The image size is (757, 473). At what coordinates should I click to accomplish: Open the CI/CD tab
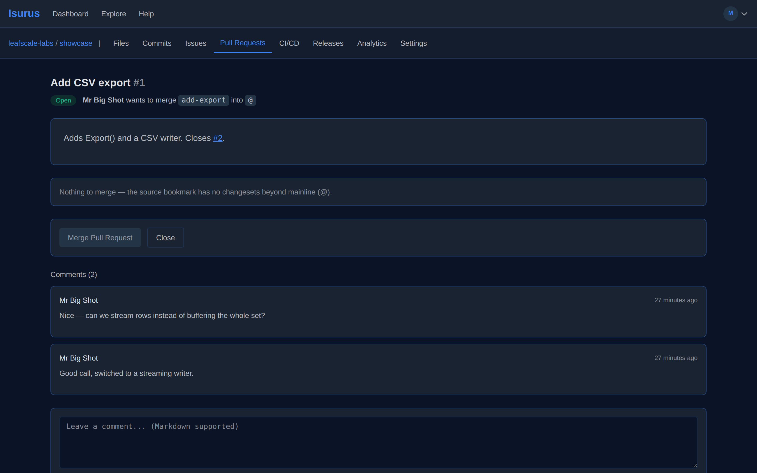click(x=289, y=43)
